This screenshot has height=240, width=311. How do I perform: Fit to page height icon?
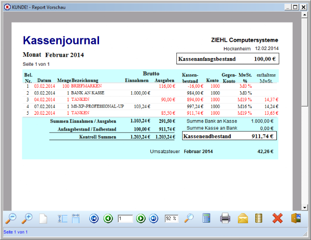point(62,218)
